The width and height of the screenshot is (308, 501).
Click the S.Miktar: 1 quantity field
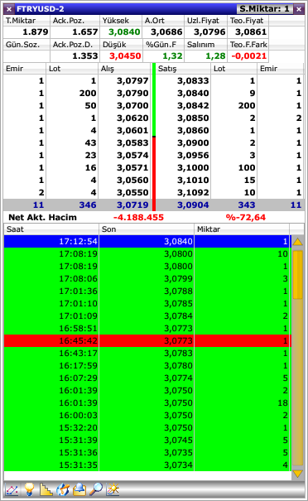[x=265, y=9]
